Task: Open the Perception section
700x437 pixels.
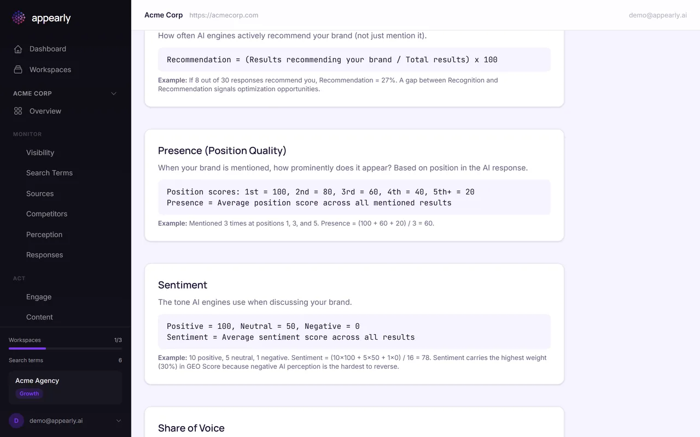Action: click(x=44, y=235)
